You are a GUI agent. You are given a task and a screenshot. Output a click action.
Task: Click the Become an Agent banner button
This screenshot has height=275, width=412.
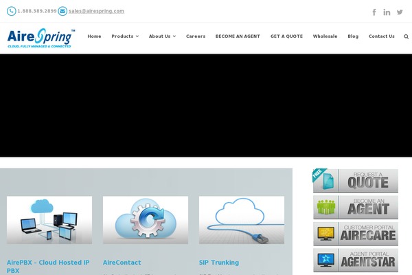(x=356, y=208)
